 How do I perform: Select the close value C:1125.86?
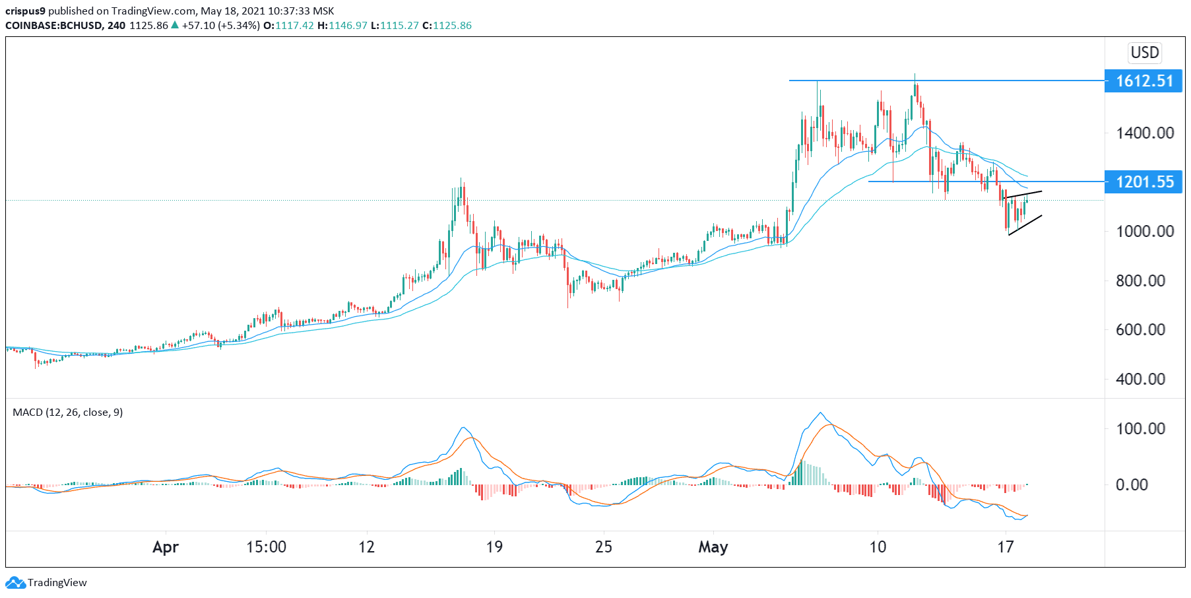447,25
